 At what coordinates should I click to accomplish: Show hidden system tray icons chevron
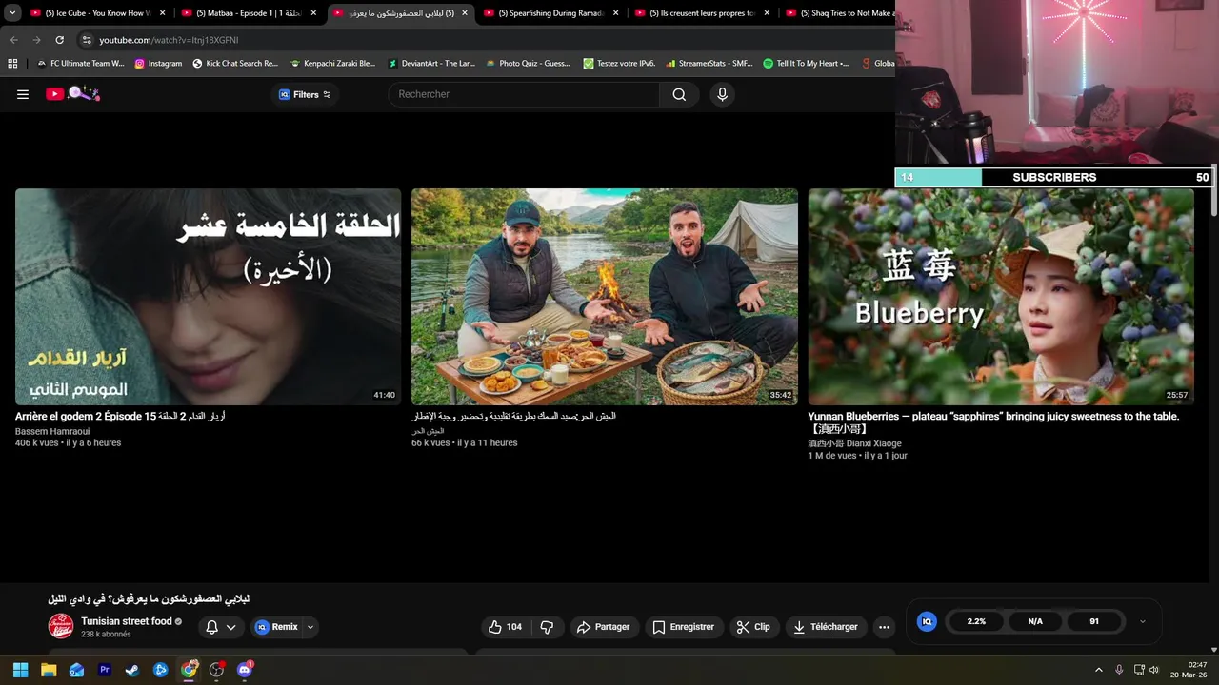(x=1098, y=670)
